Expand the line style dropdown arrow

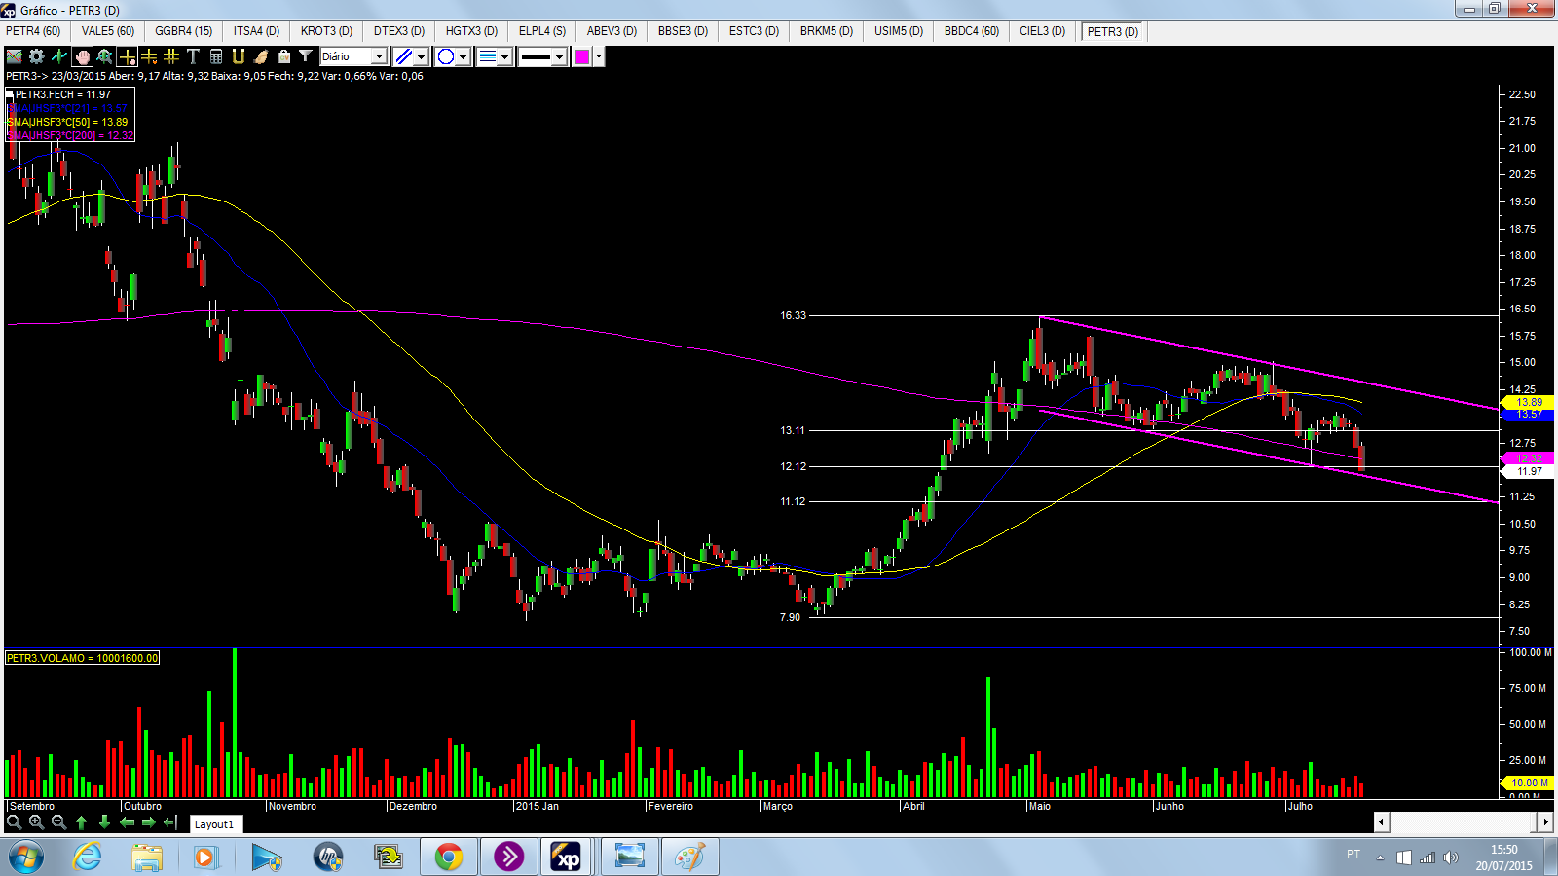coord(505,56)
